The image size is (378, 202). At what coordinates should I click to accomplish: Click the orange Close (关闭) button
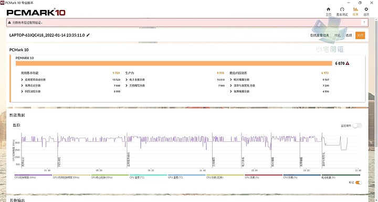[x=360, y=35]
